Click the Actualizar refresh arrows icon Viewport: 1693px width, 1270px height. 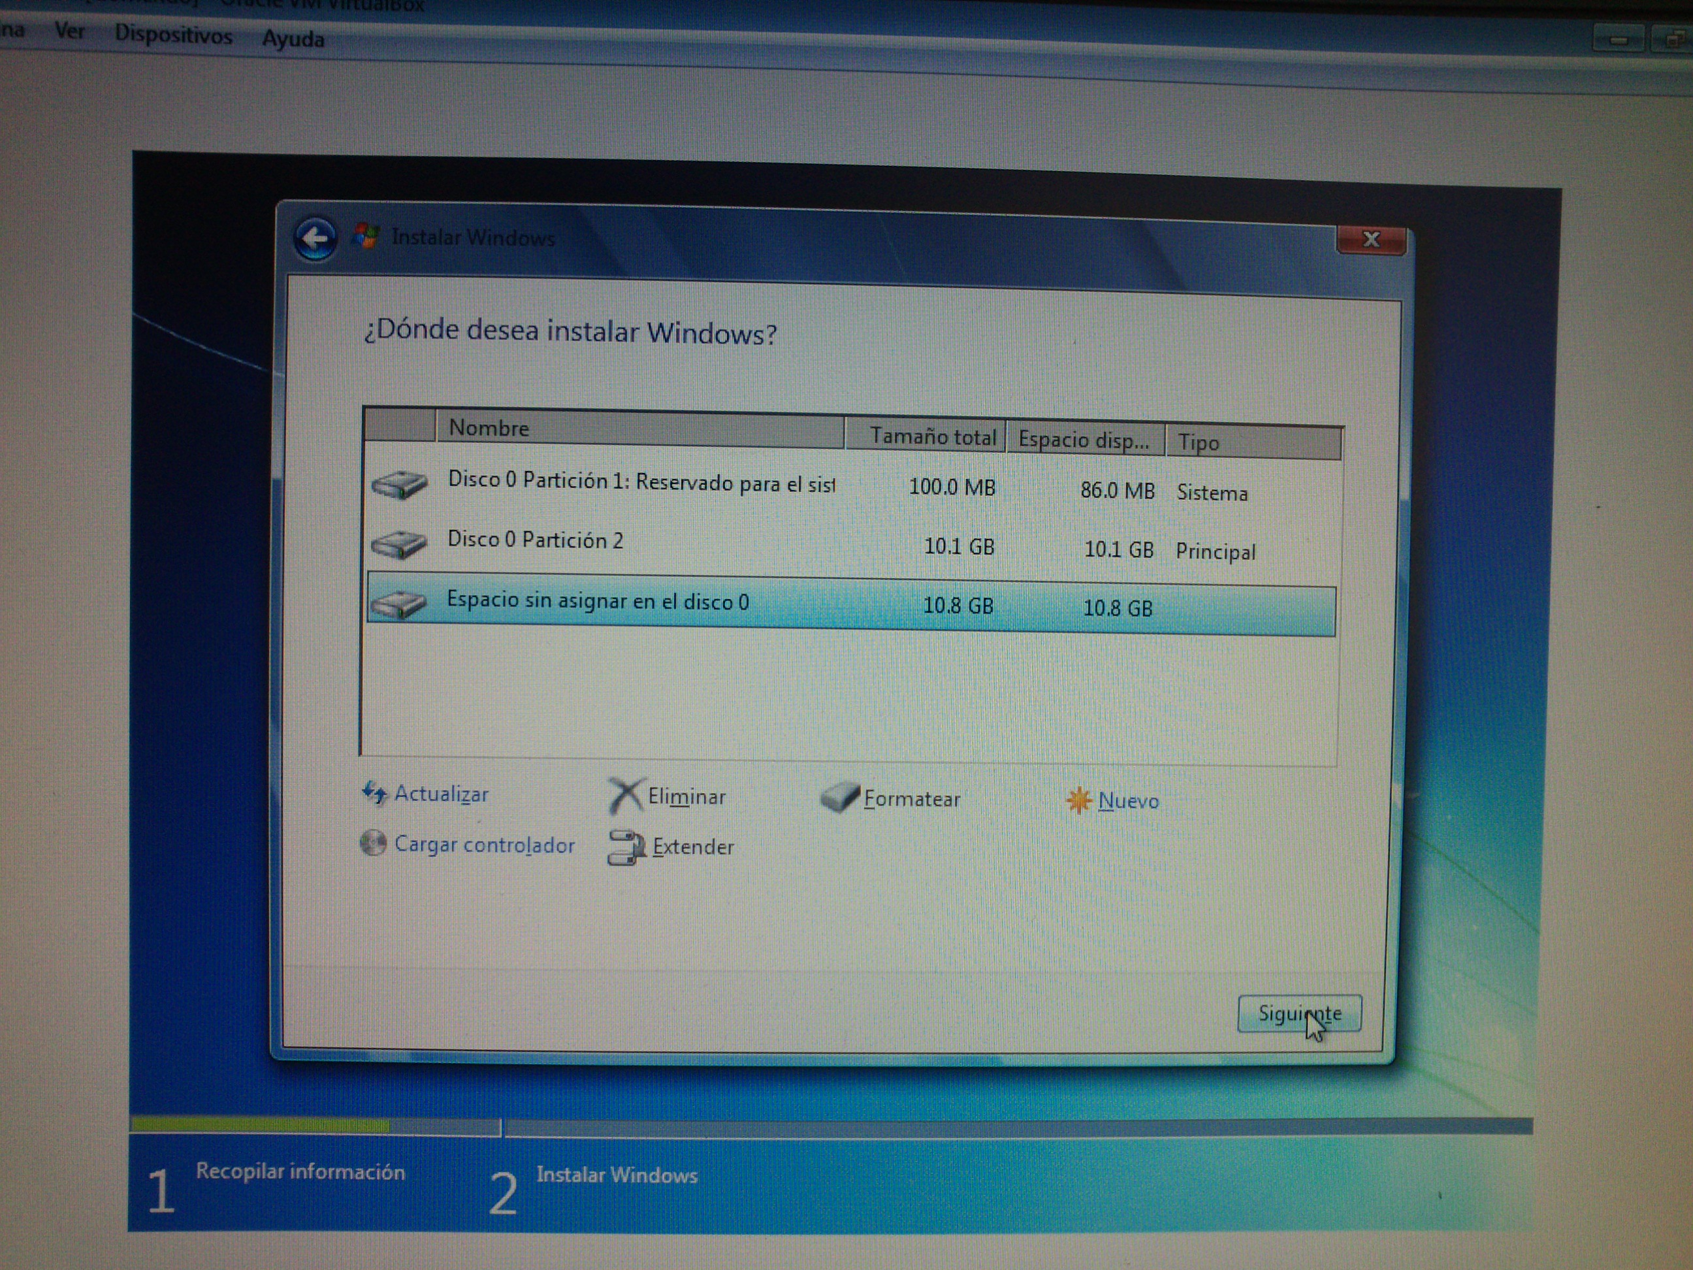point(374,792)
